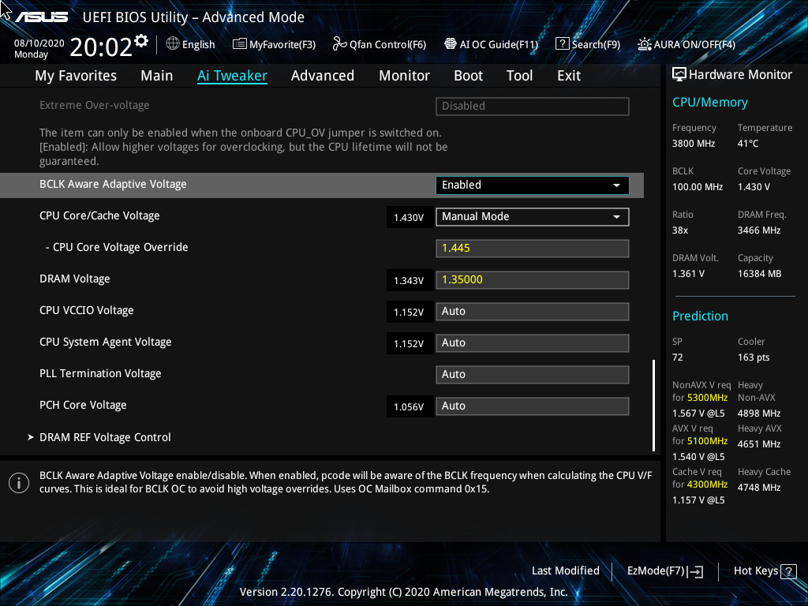
Task: Switch to the Advanced tab
Action: click(x=323, y=76)
